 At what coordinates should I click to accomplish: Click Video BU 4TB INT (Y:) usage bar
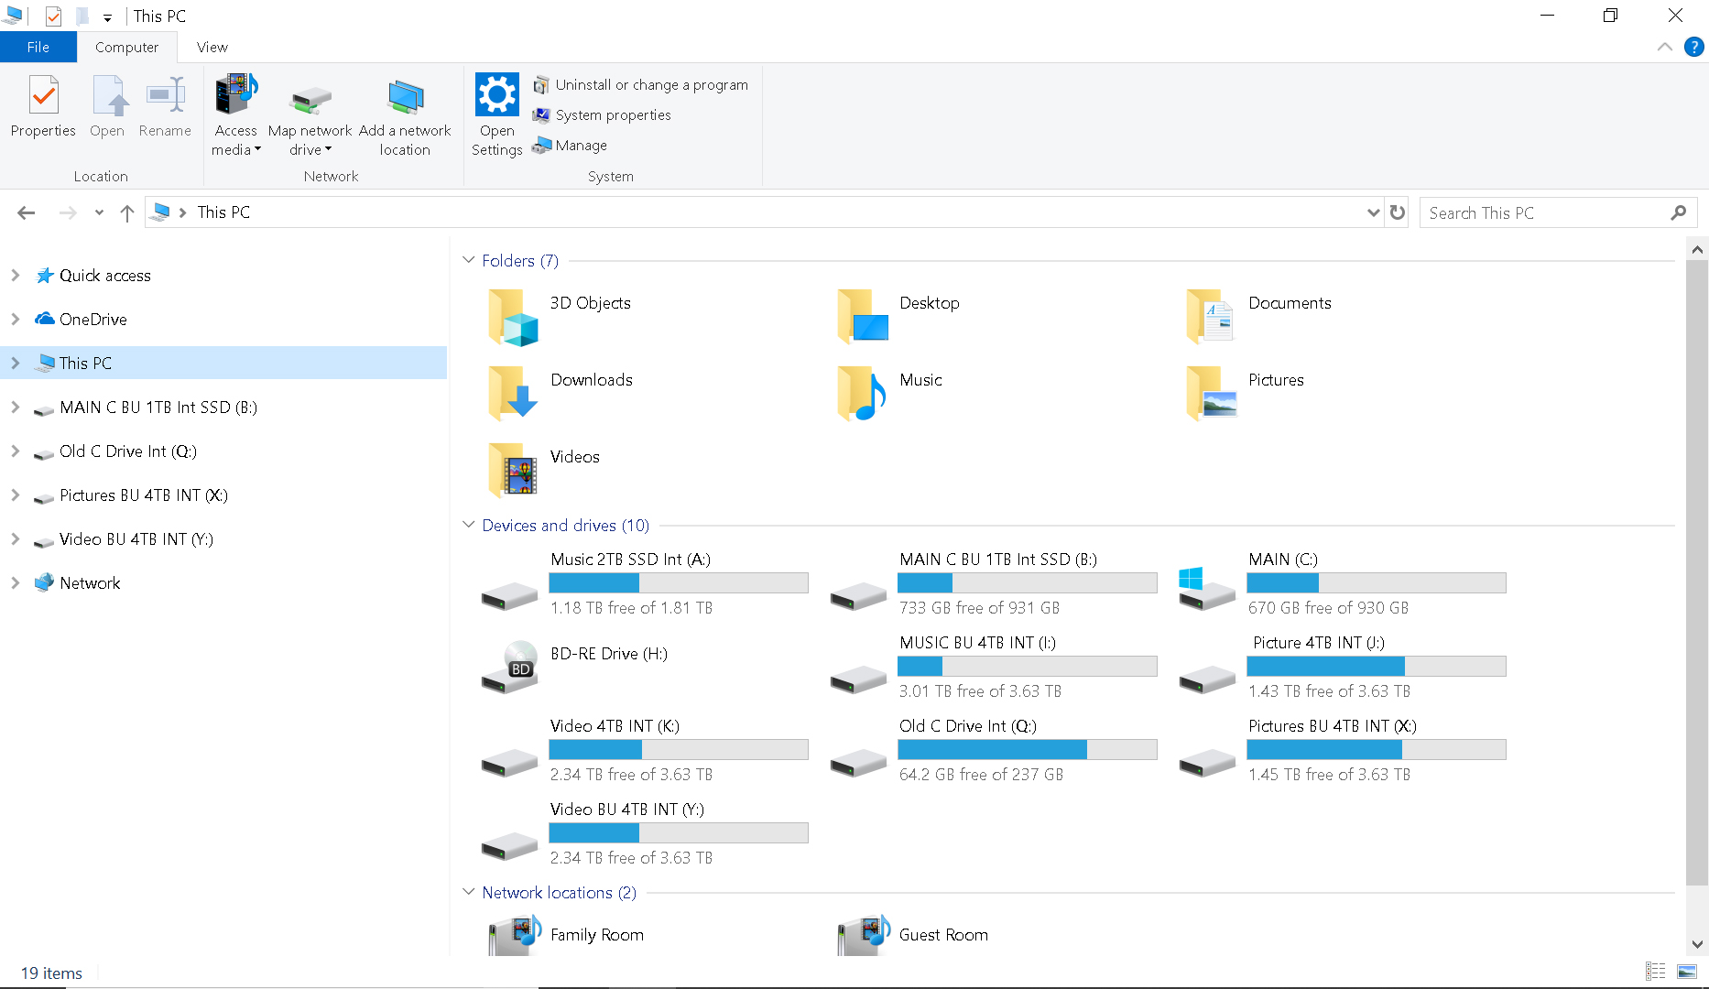point(679,833)
